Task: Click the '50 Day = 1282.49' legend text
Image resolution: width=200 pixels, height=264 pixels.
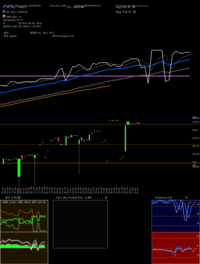Action: tap(17, 12)
